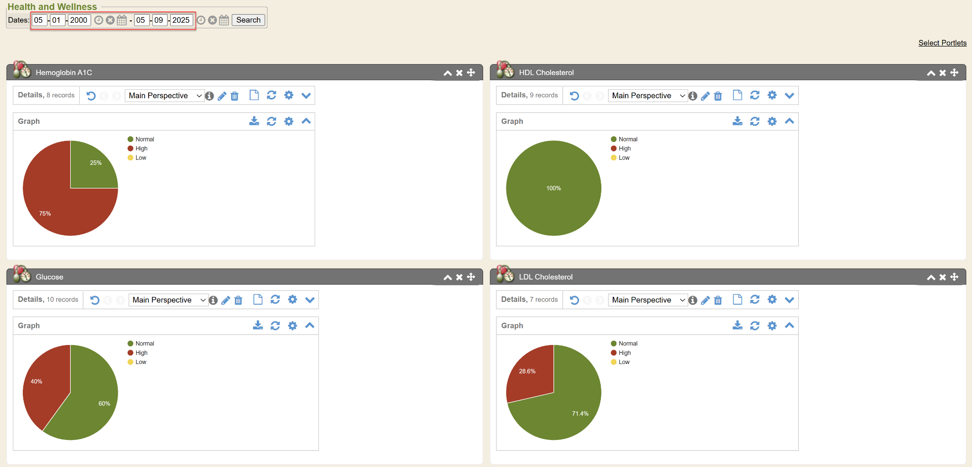Click the trash delete icon in Glucose panel
The width and height of the screenshot is (972, 467).
point(238,300)
